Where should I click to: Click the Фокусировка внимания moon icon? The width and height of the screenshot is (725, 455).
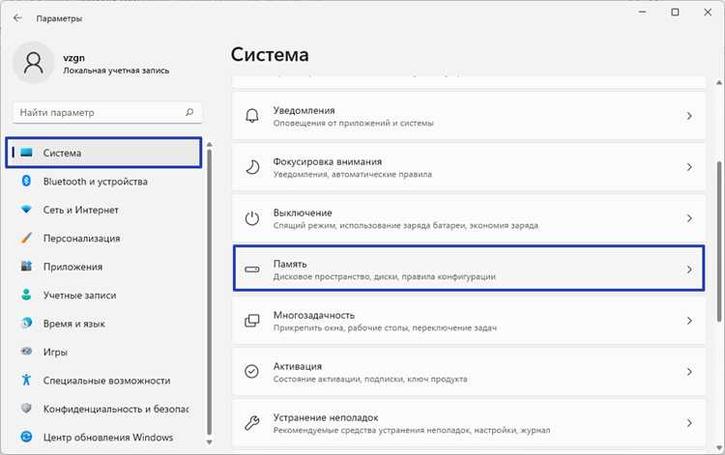coord(252,167)
